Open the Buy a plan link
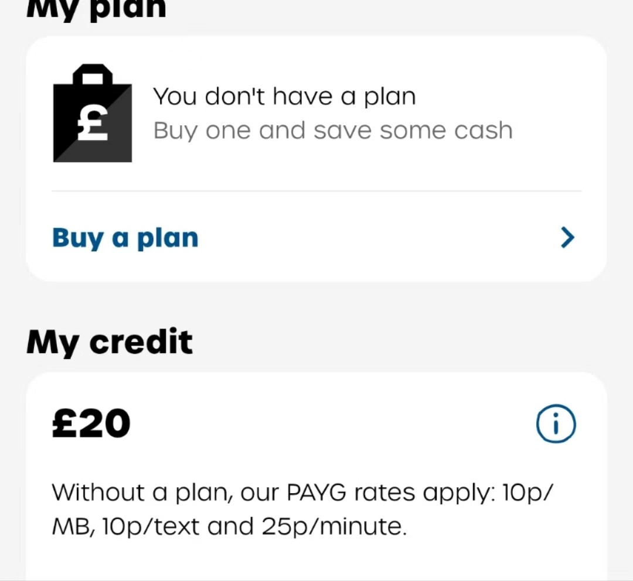This screenshot has width=633, height=581. pos(125,238)
